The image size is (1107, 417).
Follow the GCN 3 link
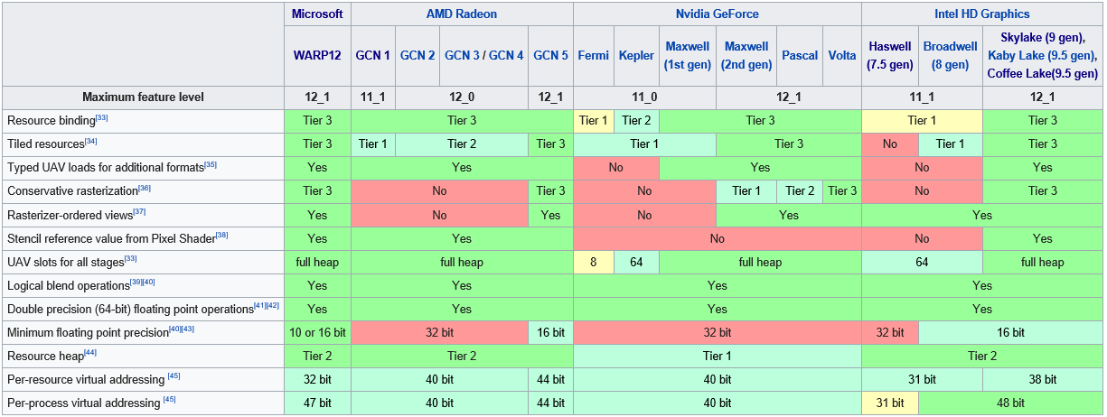pyautogui.click(x=462, y=55)
